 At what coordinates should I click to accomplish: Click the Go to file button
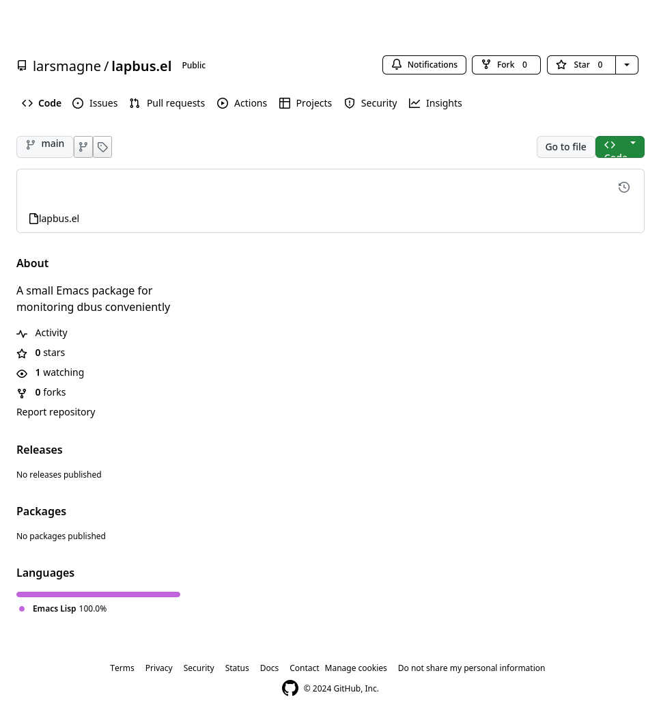coord(565,147)
